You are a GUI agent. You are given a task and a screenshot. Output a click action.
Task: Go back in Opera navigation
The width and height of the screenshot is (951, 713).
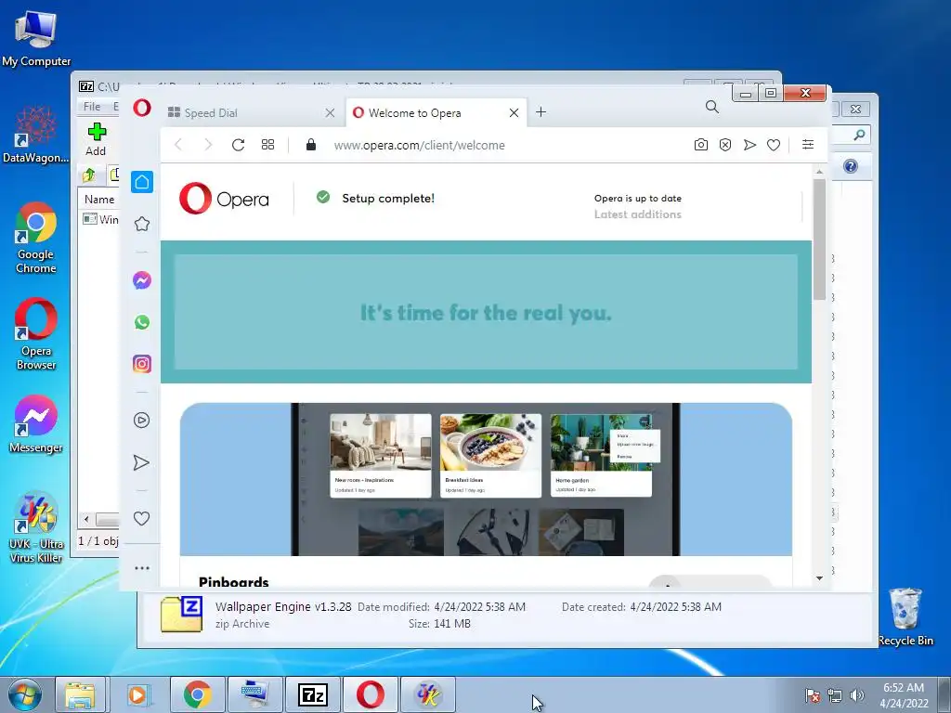click(178, 145)
